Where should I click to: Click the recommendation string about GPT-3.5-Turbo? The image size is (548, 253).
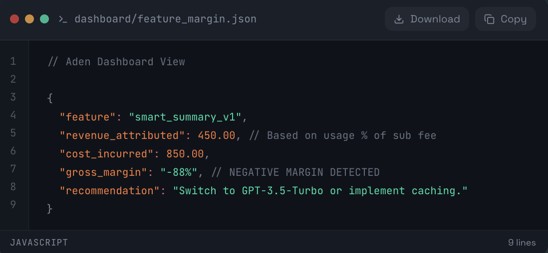(320, 191)
